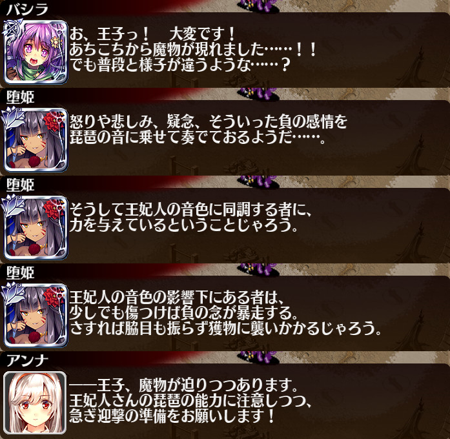
Task: Click the line さすれば脇目も振らず獲物に襲いかかる
Action: [225, 329]
